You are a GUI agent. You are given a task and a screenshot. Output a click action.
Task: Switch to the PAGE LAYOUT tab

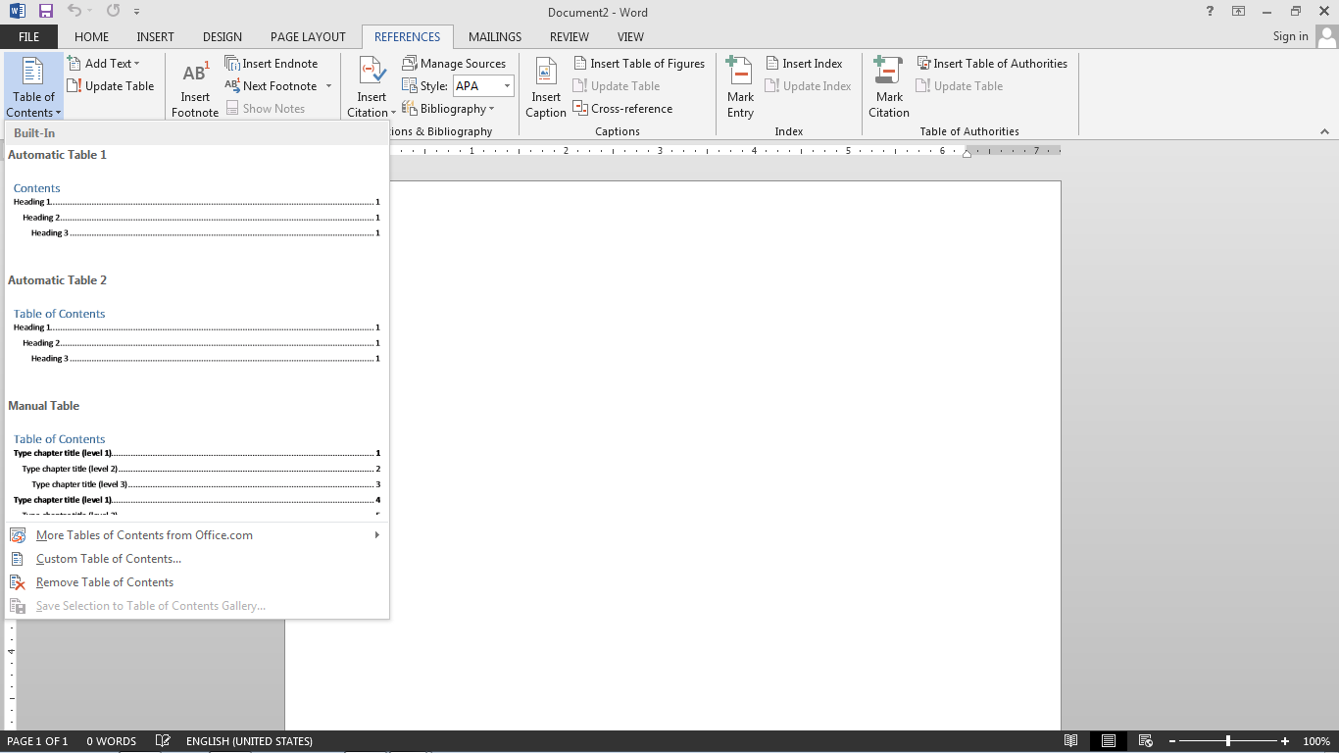click(308, 36)
